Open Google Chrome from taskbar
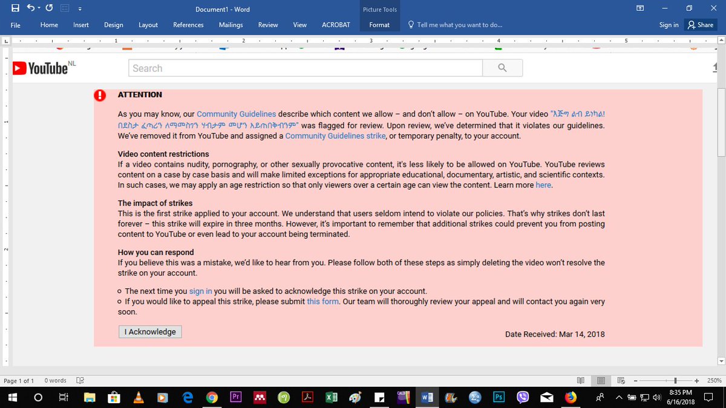Screen dimensions: 726x408 [x=212, y=398]
